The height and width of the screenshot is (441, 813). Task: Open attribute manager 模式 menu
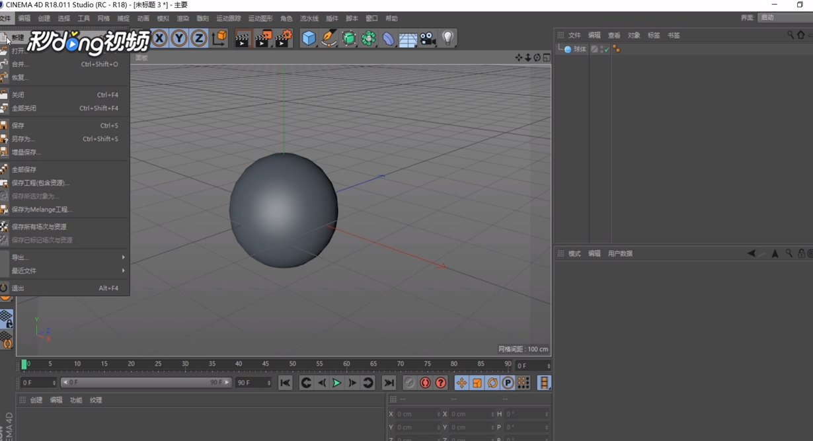coord(574,253)
